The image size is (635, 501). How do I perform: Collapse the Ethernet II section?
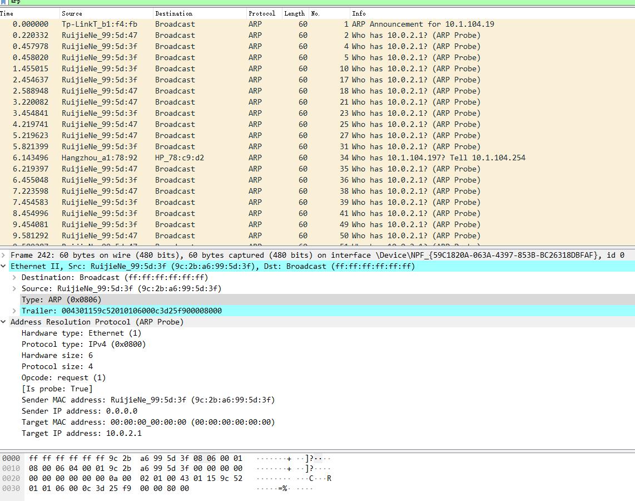click(x=4, y=266)
